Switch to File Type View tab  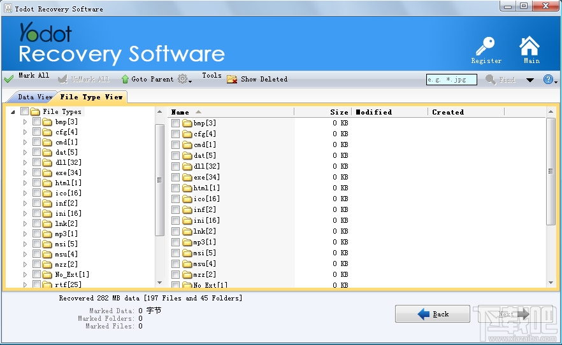coord(91,97)
